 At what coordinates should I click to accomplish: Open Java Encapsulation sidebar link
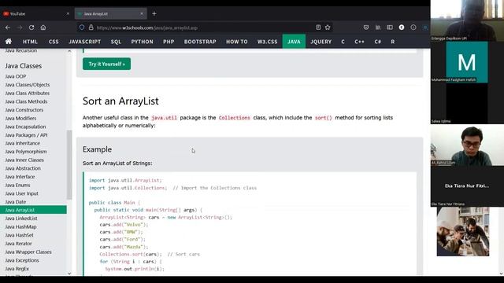click(x=26, y=127)
